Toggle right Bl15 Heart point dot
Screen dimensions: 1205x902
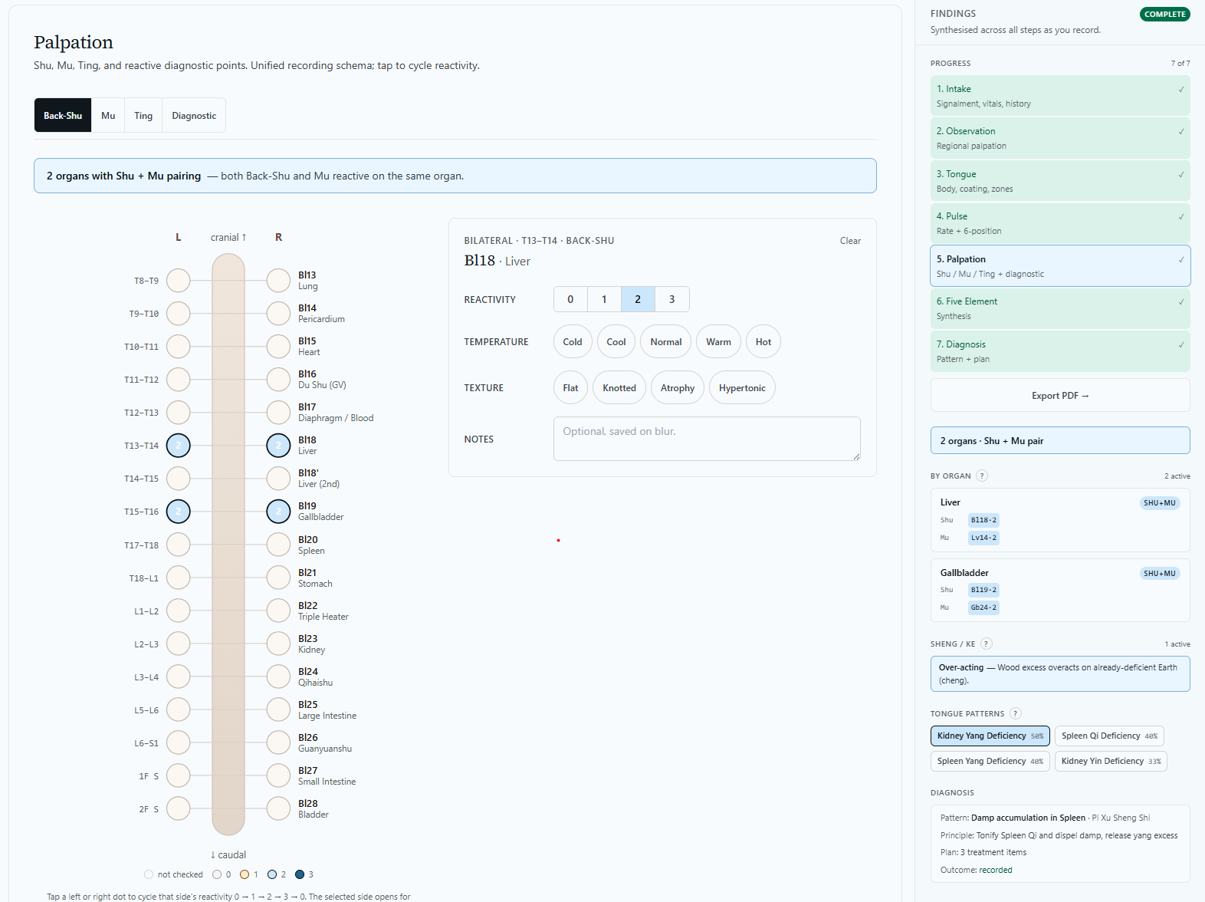point(278,347)
